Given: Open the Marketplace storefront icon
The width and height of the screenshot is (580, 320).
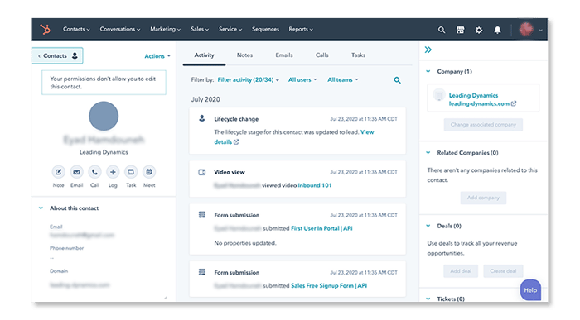Looking at the screenshot, I should (460, 30).
